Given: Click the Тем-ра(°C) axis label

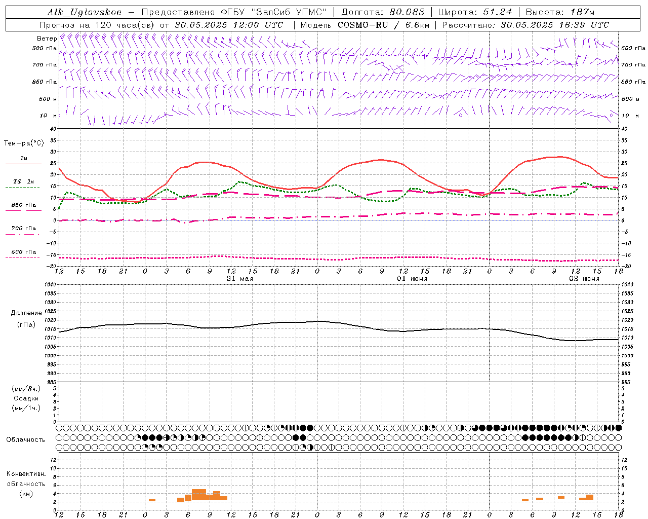Looking at the screenshot, I should click(24, 143).
